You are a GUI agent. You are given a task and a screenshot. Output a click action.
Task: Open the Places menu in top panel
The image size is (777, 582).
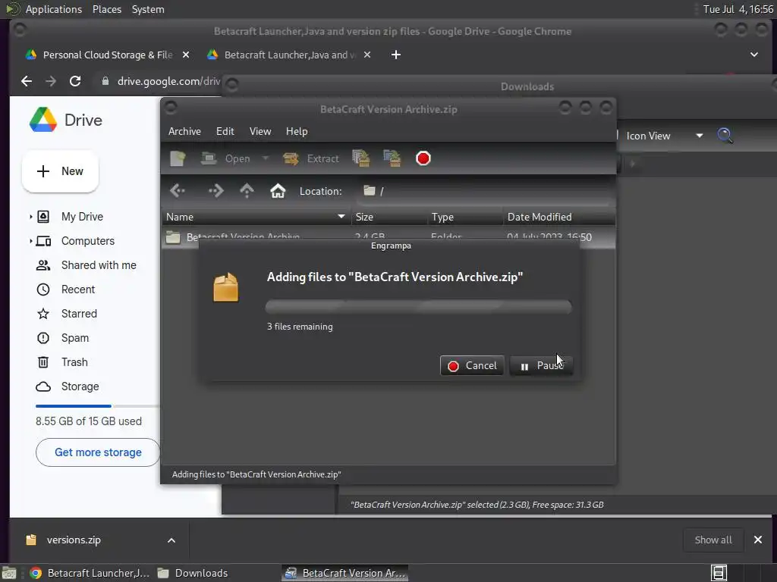[107, 9]
